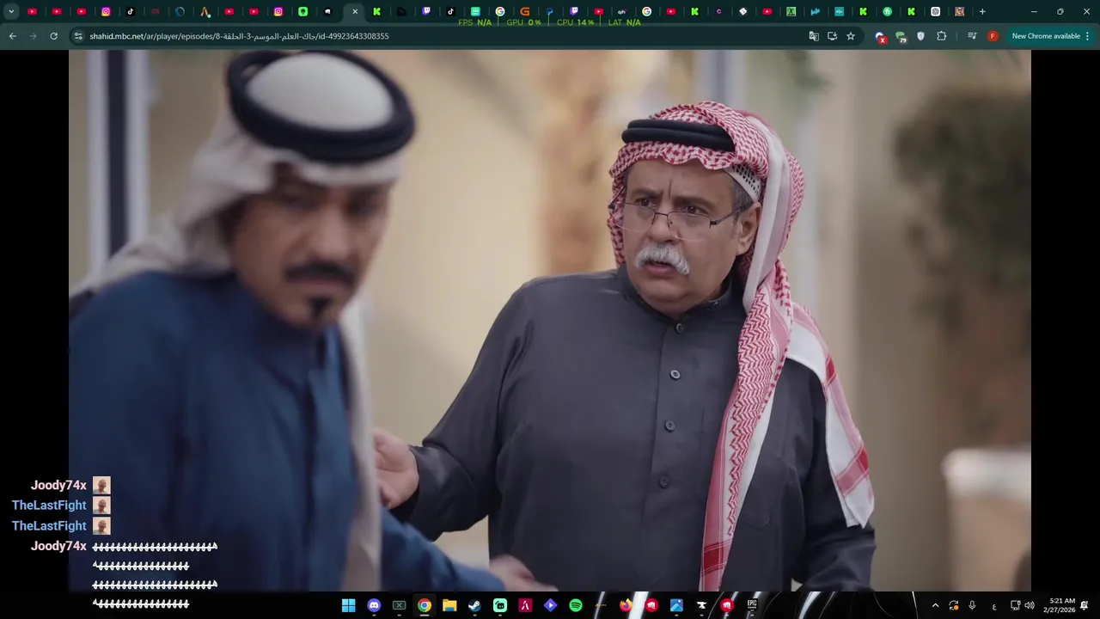Click the browser forward arrow
This screenshot has width=1100, height=619.
pos(33,36)
